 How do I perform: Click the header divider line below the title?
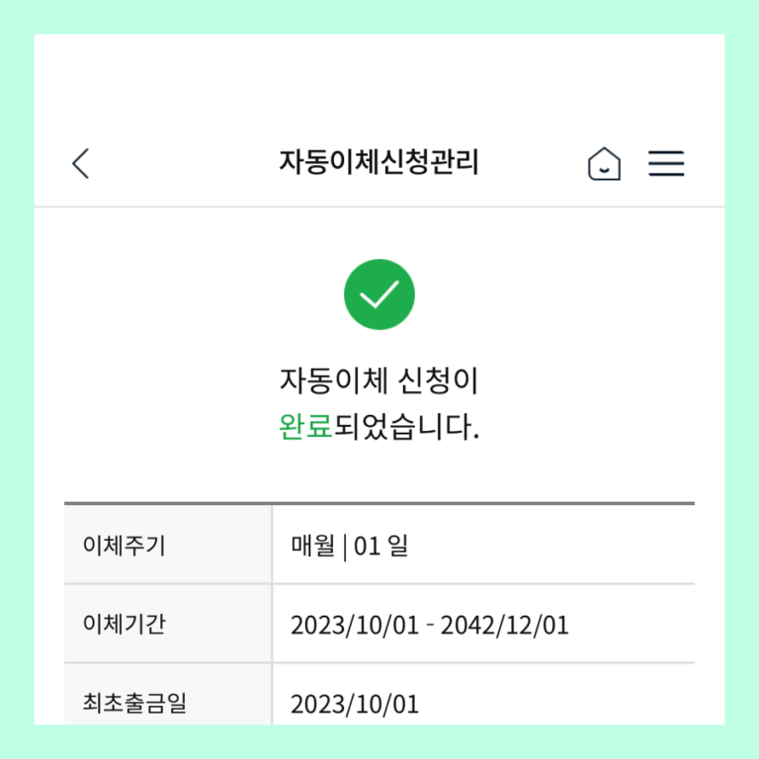point(379,207)
